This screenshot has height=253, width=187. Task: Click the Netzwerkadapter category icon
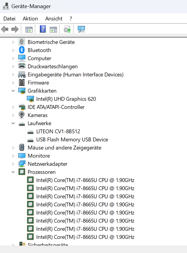click(x=22, y=164)
